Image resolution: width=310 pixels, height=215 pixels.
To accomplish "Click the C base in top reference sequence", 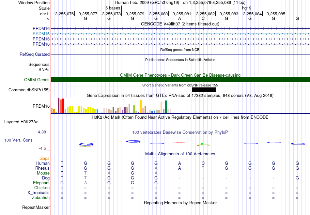I will [x=203, y=19].
